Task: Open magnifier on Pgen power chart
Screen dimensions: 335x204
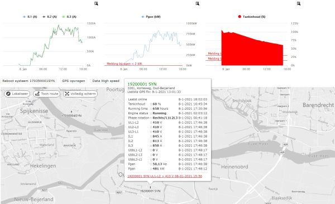Action: (198, 4)
